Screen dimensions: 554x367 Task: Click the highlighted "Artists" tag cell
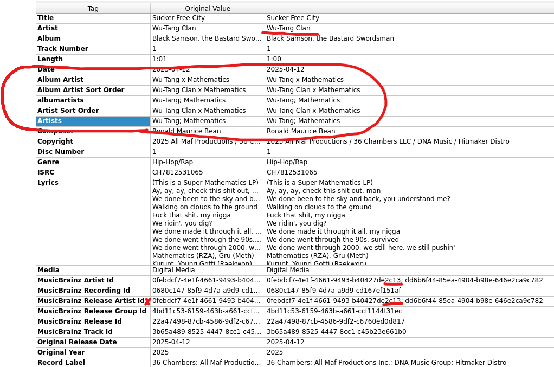click(x=93, y=121)
